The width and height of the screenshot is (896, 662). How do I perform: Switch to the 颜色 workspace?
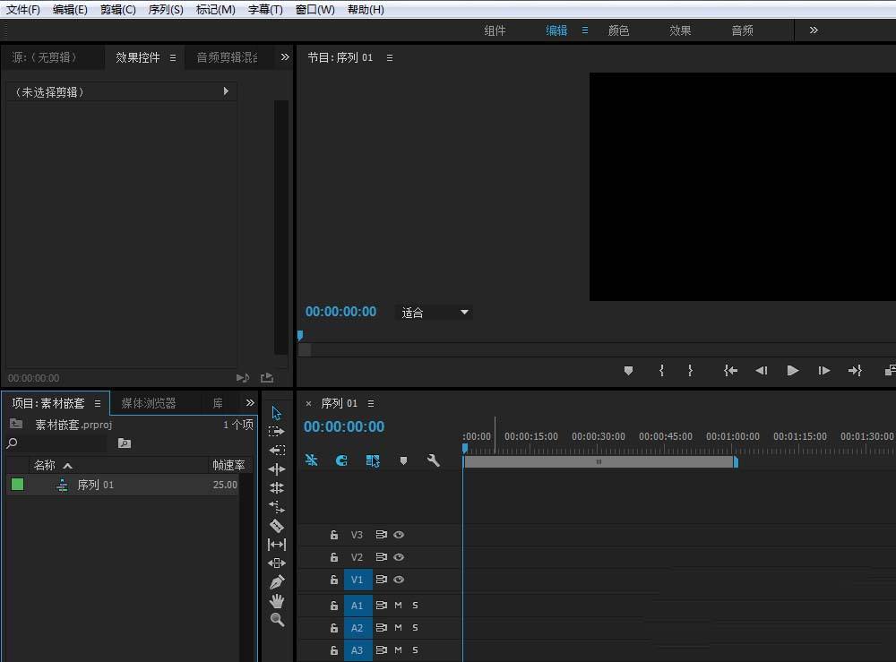(x=618, y=30)
